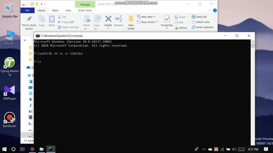
Task: Open the Action Center notification icon
Action: pos(266,149)
